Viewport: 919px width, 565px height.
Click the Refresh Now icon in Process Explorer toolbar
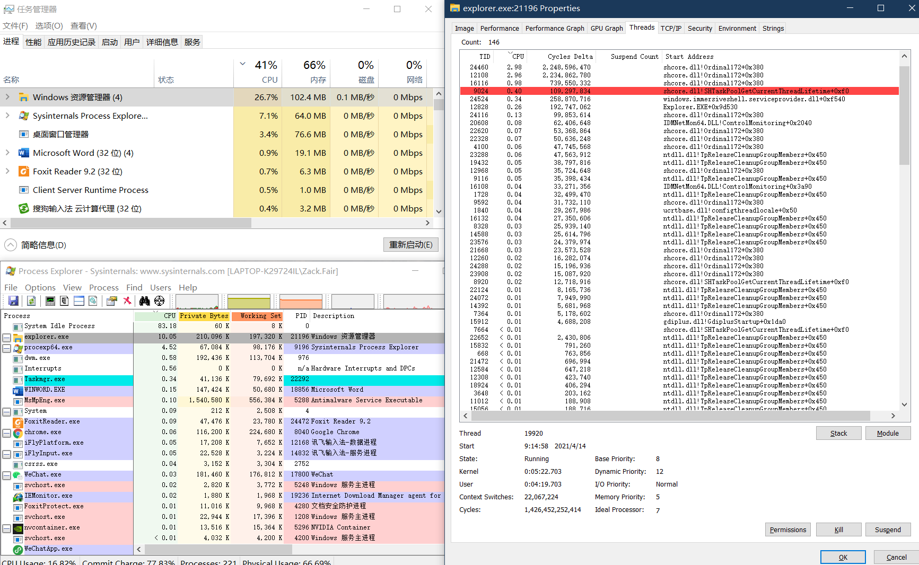coord(31,301)
